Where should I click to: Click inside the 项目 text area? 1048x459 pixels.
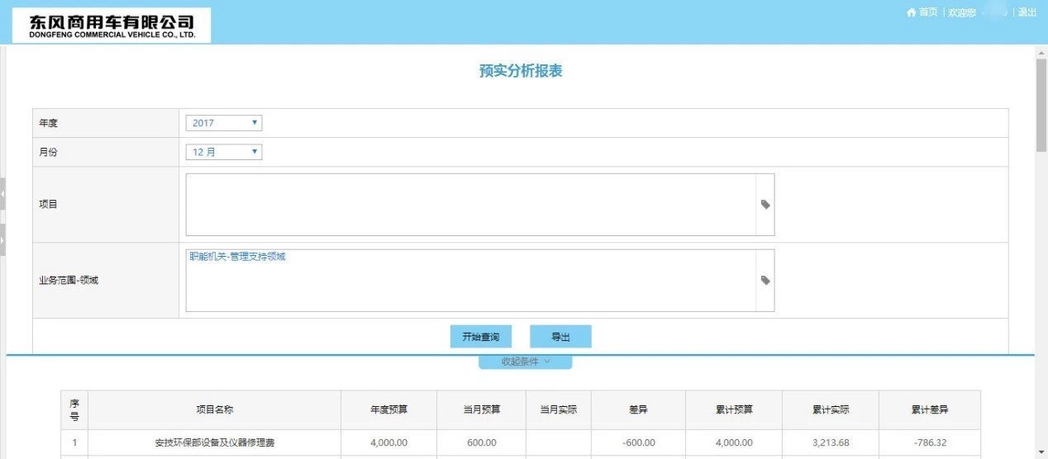470,205
